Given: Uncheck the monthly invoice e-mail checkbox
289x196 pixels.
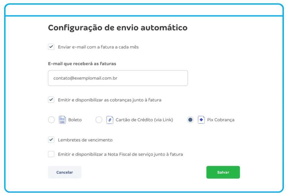Looking at the screenshot, I should pos(51,47).
